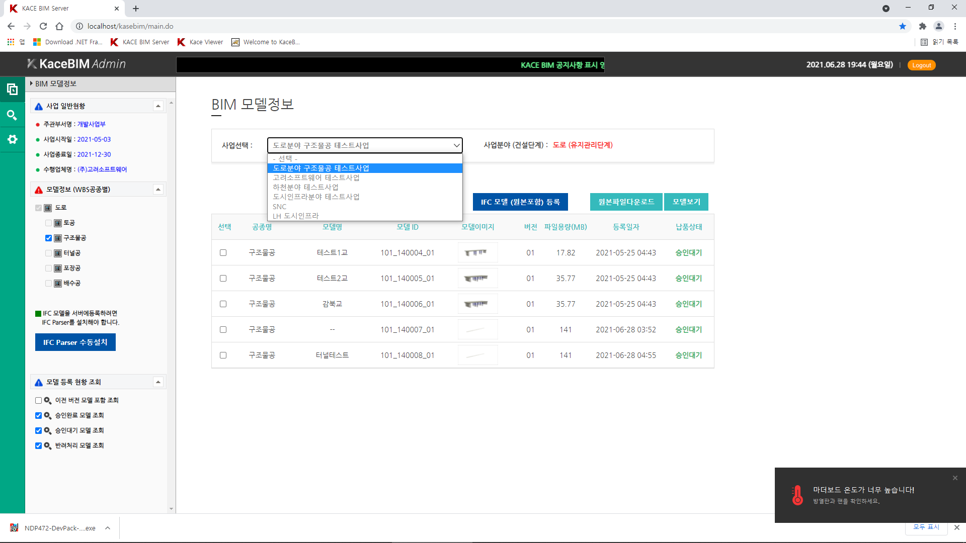Click the browser reload icon
966x543 pixels.
click(x=43, y=26)
